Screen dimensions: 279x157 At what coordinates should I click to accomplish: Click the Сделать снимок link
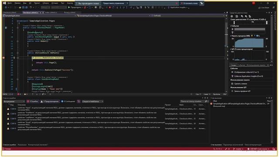pos(241,83)
